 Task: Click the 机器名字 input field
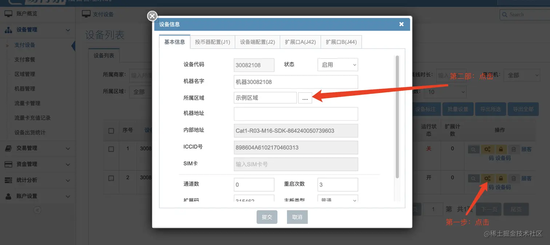[296, 82]
